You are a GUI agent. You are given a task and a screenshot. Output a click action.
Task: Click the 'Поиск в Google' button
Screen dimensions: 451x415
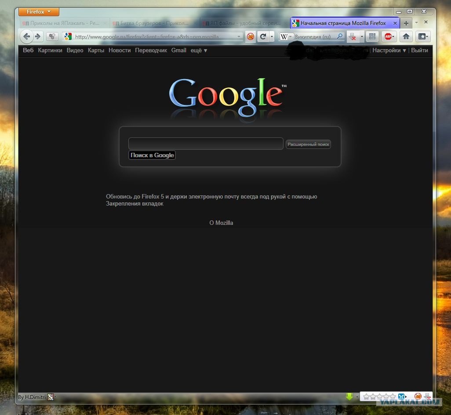152,155
